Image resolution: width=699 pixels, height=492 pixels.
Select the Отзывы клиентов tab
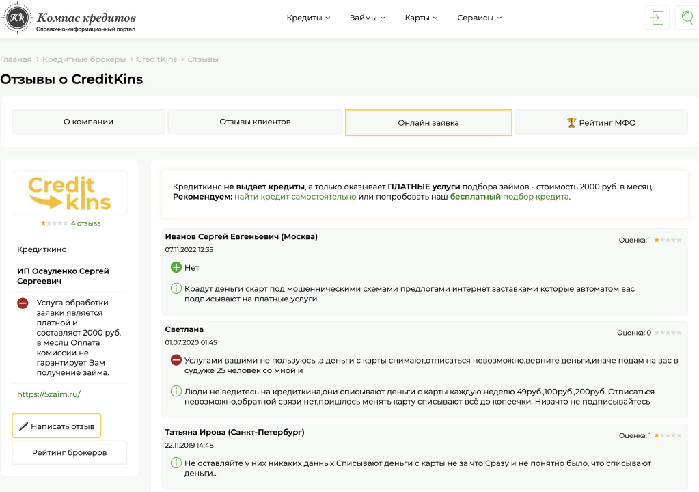tap(255, 122)
